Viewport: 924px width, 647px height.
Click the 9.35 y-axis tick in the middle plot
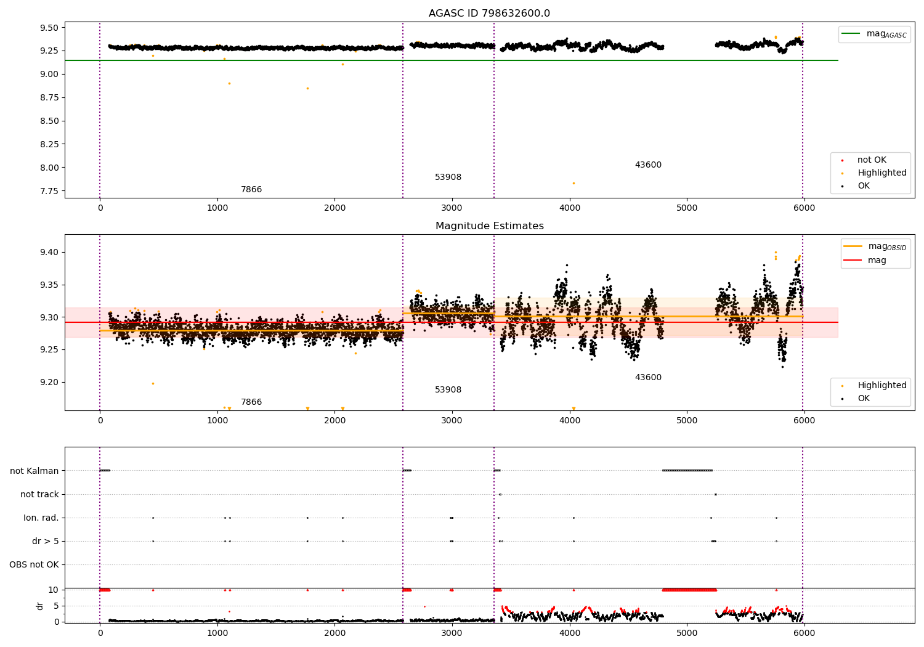click(x=49, y=285)
